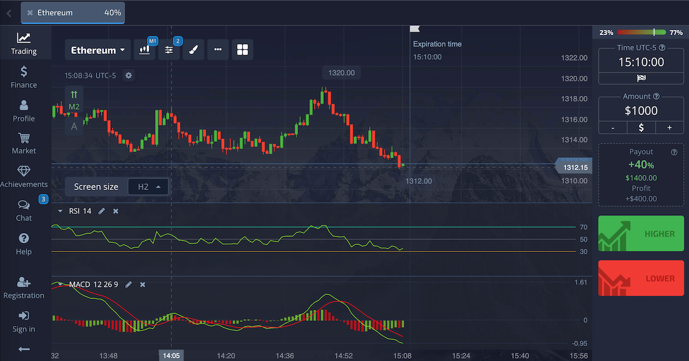The image size is (689, 361).
Task: Open the three-dot more options menu
Action: [218, 50]
